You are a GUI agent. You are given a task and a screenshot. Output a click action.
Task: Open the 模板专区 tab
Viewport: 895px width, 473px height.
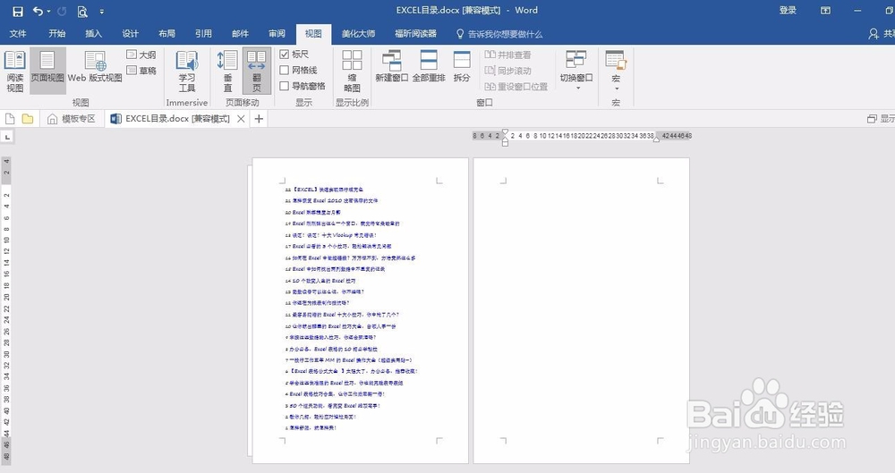click(72, 119)
